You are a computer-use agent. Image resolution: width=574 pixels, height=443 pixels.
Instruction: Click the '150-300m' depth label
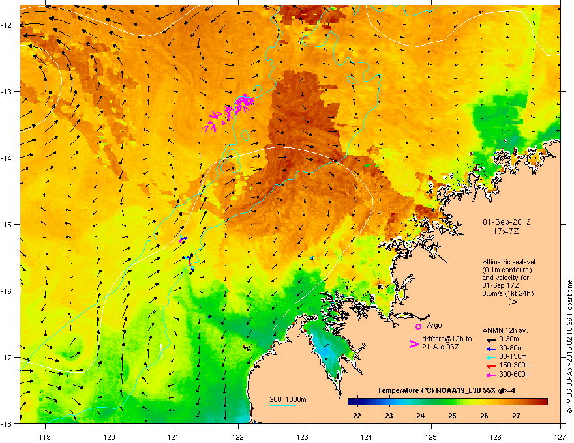(515, 365)
